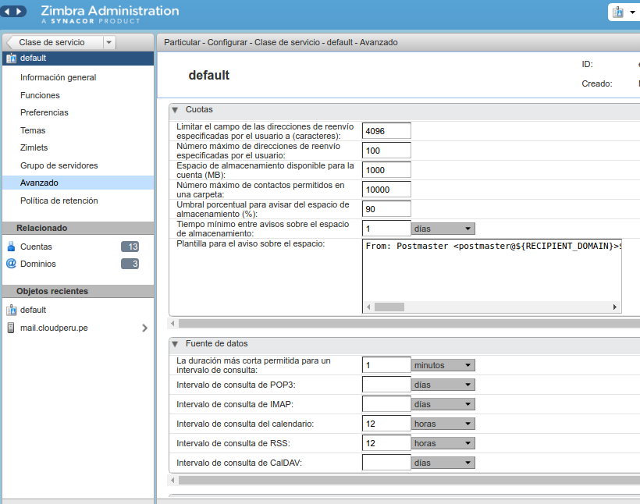The height and width of the screenshot is (504, 640).
Task: Click max forwarding addresses field 100
Action: (386, 151)
